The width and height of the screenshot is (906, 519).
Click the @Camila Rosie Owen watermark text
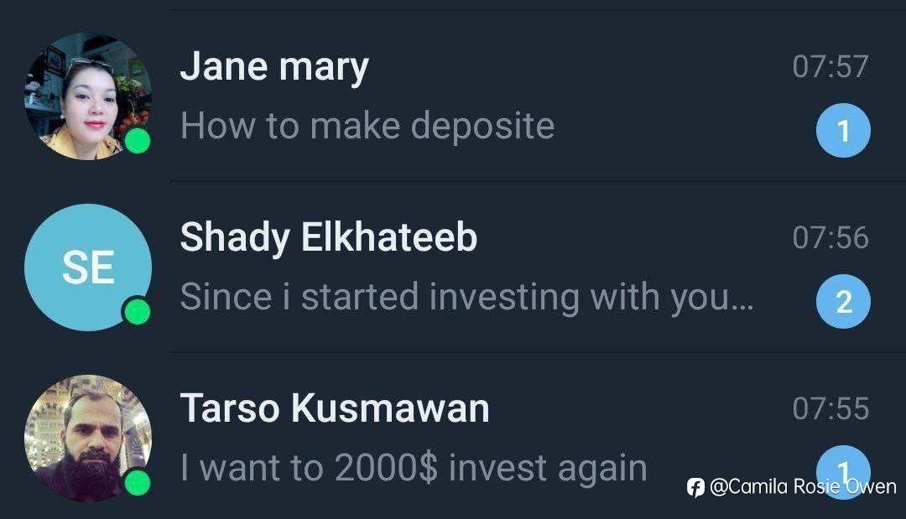pos(803,487)
